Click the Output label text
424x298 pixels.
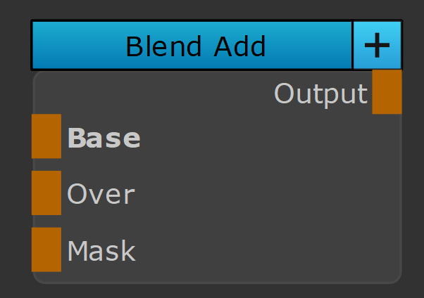click(x=320, y=93)
